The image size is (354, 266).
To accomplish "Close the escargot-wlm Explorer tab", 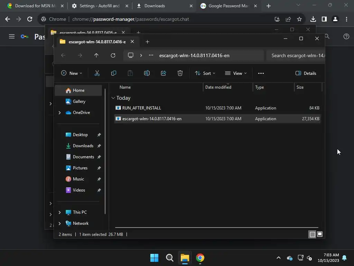I will [132, 42].
